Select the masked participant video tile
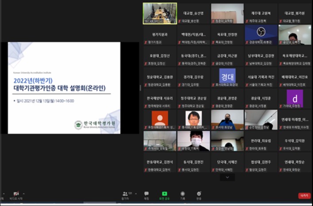This screenshot has width=313, height=206. (x=193, y=140)
